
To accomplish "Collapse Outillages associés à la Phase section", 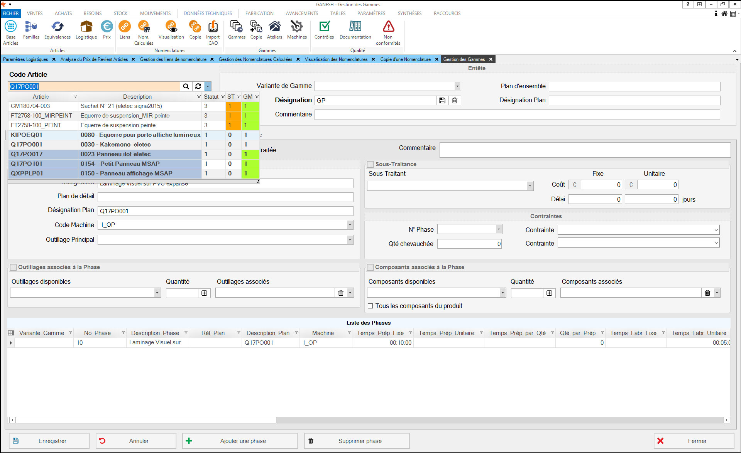I will [13, 267].
